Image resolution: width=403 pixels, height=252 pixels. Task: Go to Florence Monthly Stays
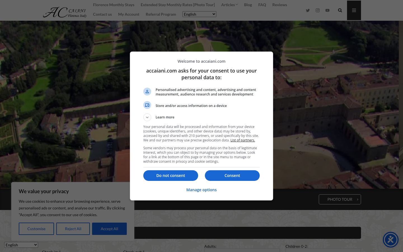coord(114,5)
